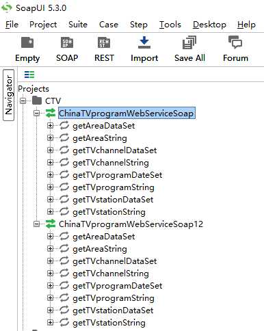Click operation icon of Soap12 getAreaString
The width and height of the screenshot is (264, 331).
[64, 248]
